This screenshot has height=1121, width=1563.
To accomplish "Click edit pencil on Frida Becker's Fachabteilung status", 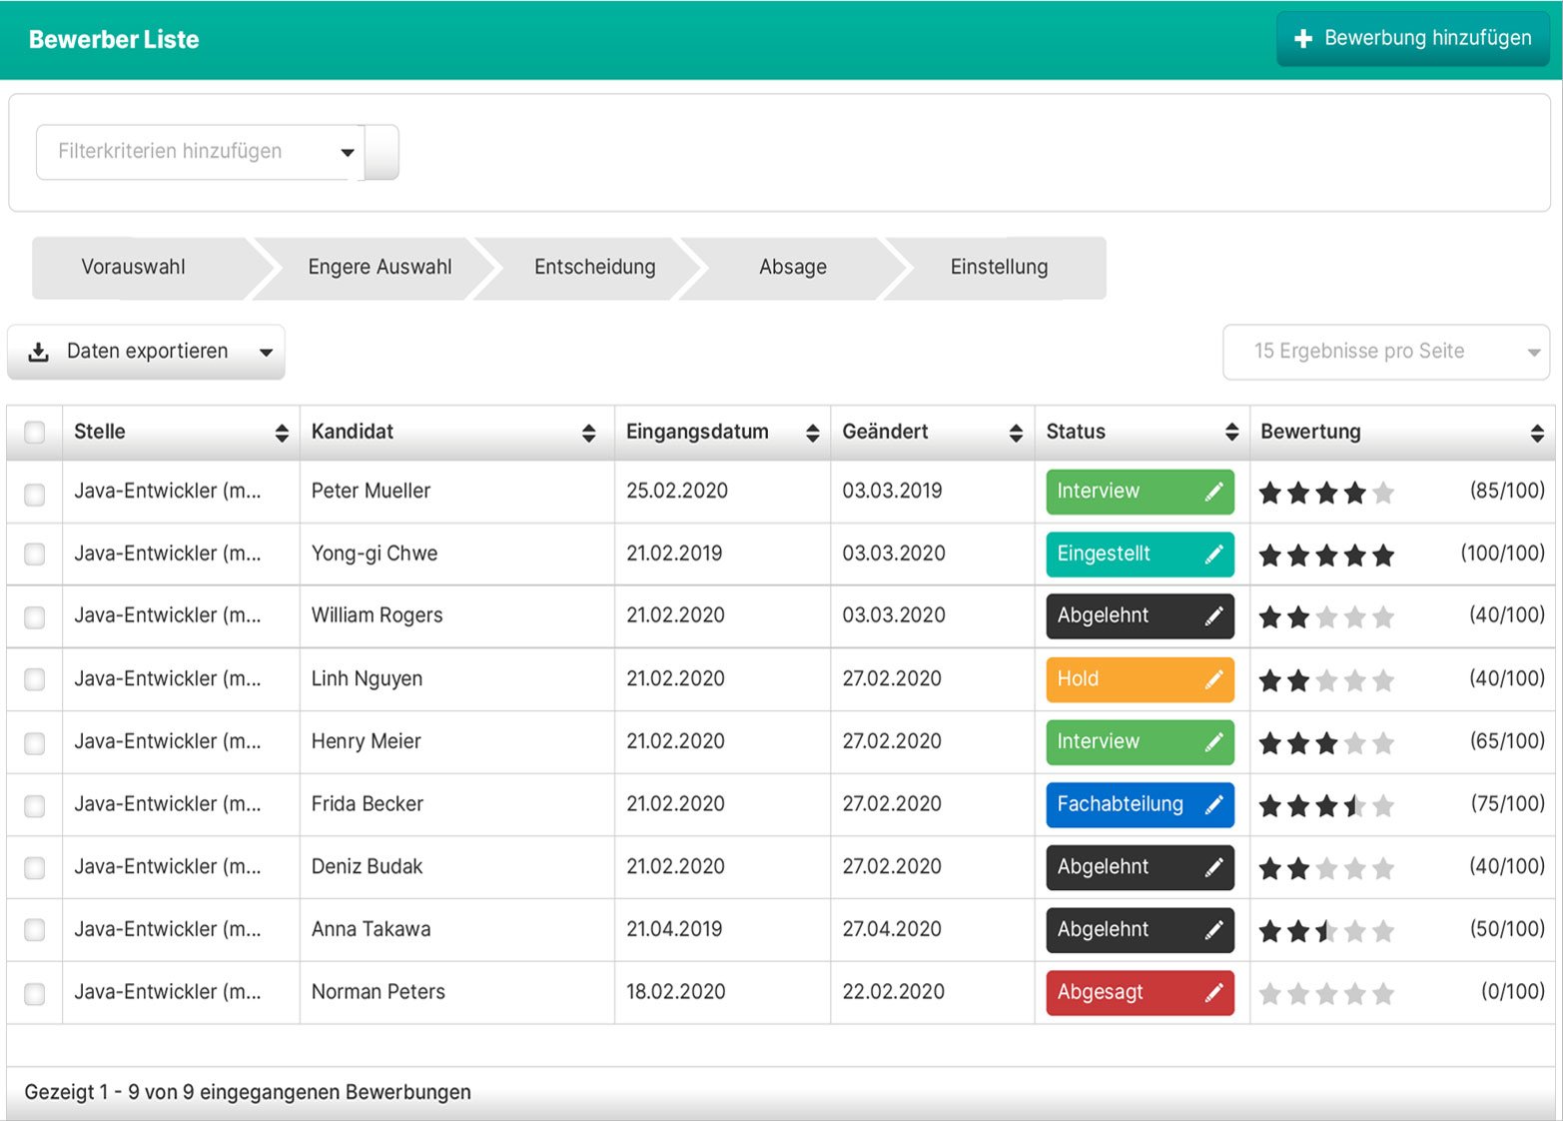I will click(x=1213, y=804).
